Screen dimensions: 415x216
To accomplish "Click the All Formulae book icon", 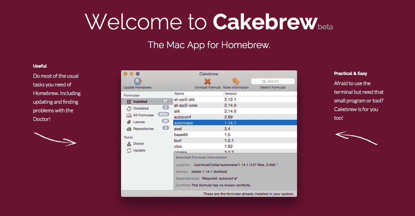I will coord(129,115).
